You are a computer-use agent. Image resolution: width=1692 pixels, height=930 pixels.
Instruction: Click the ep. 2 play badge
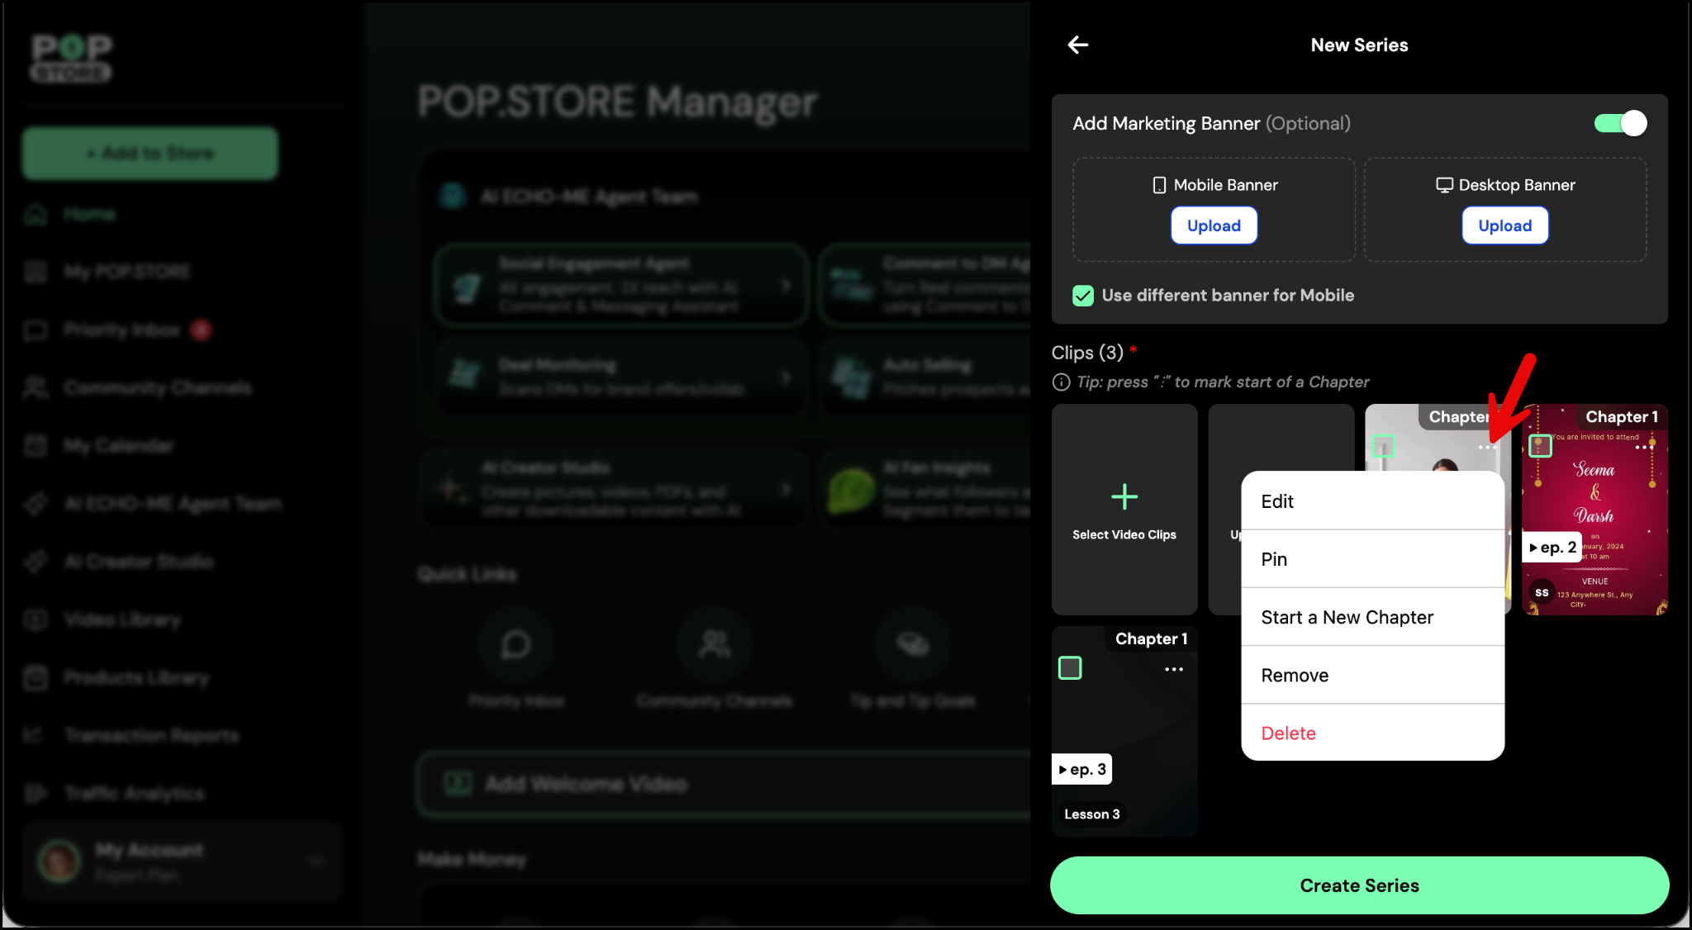click(1552, 547)
